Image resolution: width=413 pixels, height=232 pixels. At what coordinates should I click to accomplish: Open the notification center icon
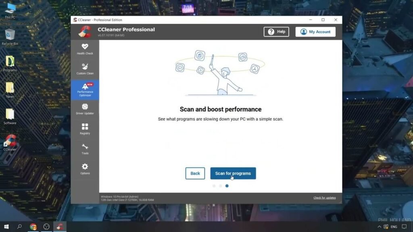click(404, 227)
